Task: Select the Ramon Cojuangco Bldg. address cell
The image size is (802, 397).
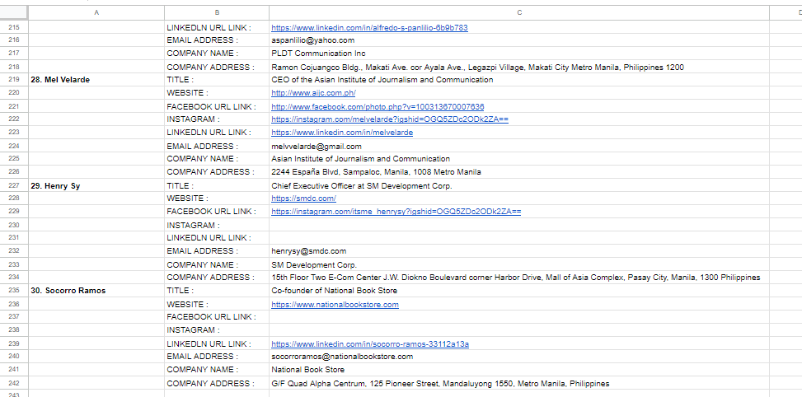Action: [519, 67]
